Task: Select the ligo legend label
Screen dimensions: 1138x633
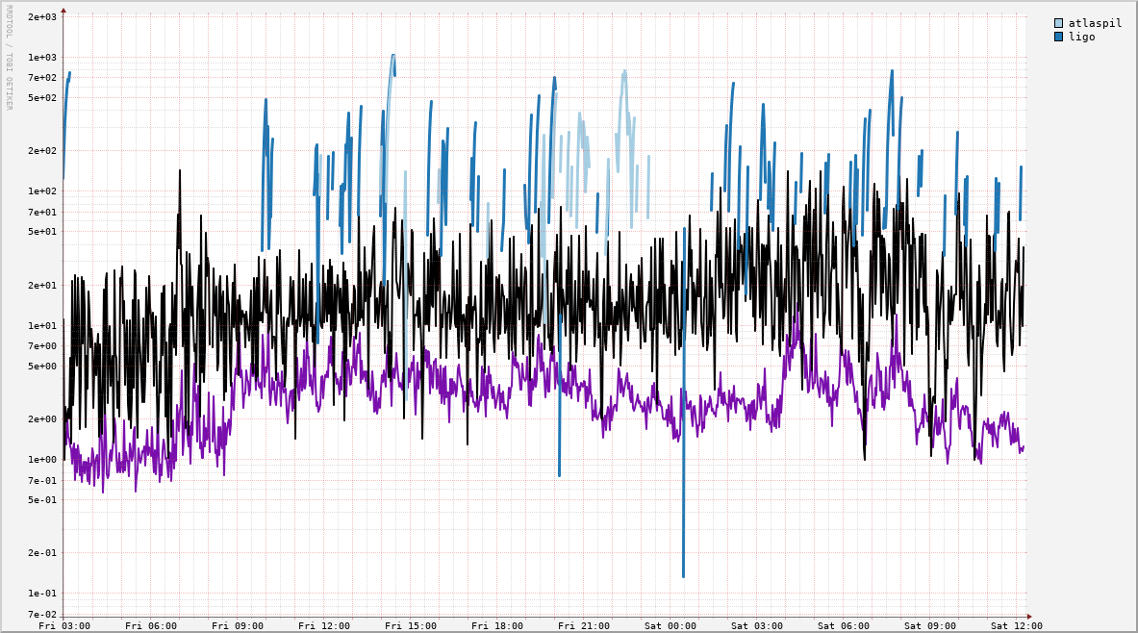Action: pos(1081,37)
